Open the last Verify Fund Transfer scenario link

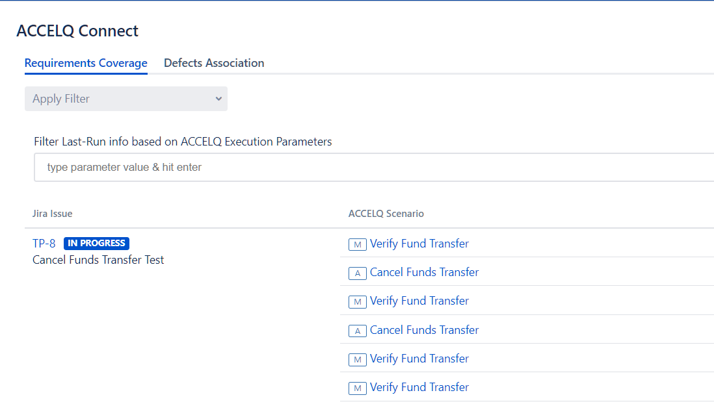pyautogui.click(x=419, y=387)
